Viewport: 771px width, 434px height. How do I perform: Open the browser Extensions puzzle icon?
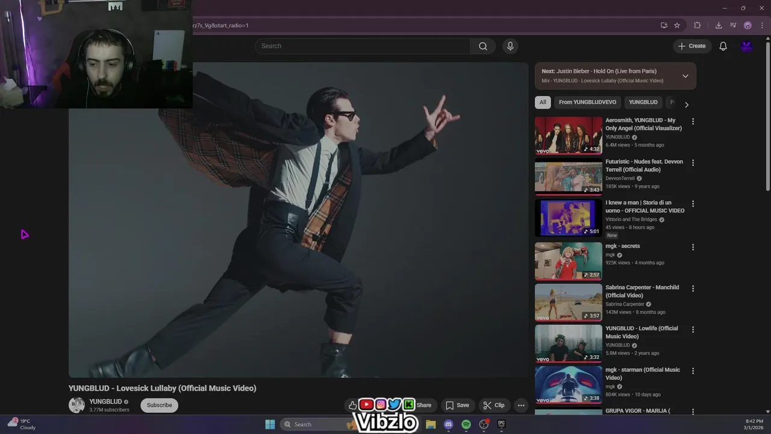tap(698, 25)
